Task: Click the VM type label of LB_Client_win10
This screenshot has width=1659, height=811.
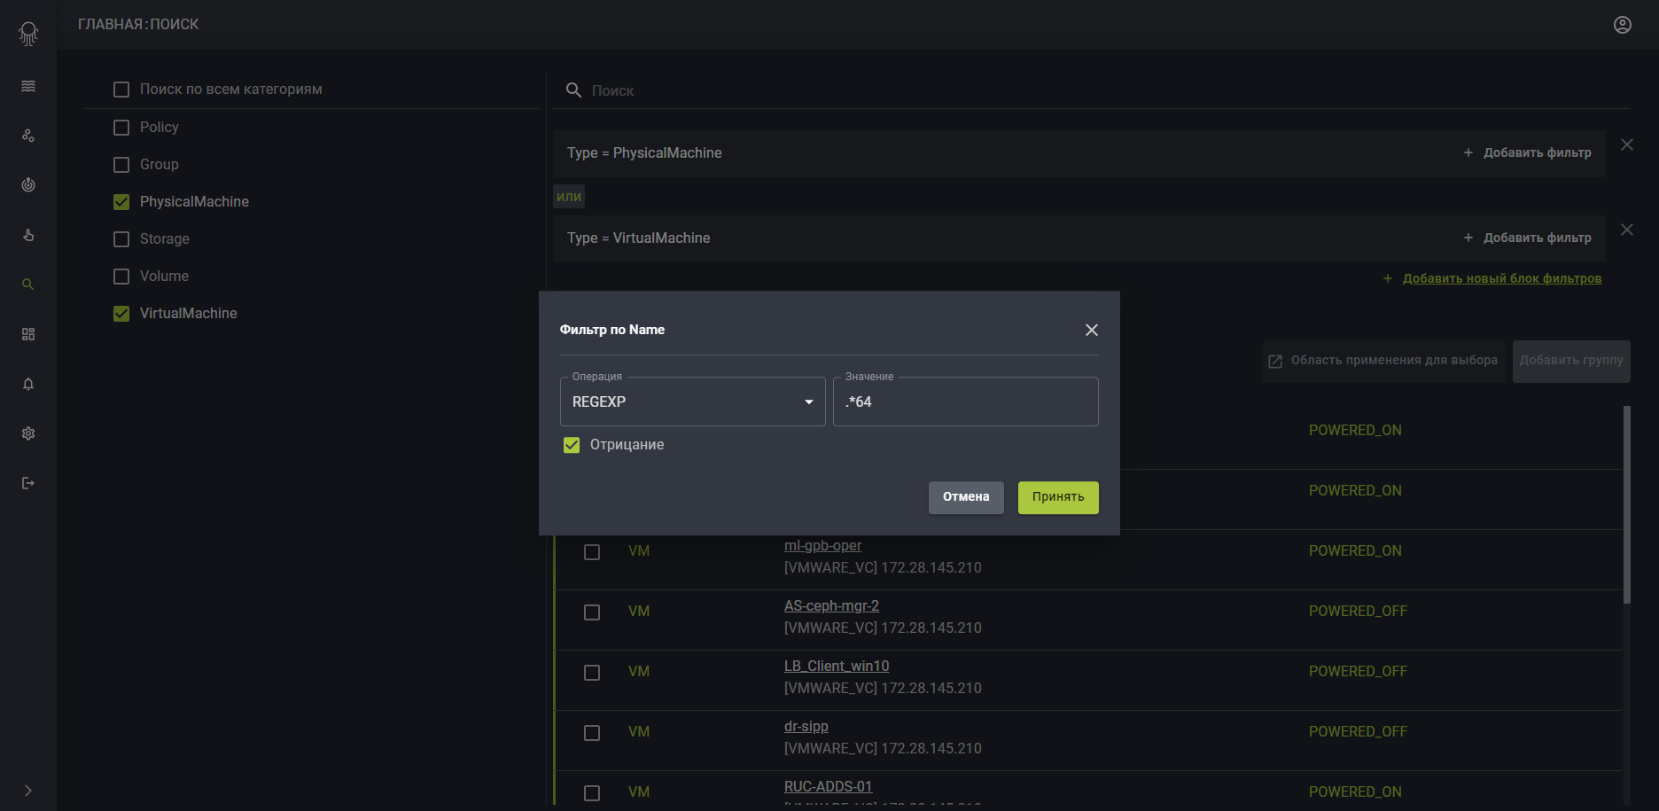Action: [x=639, y=672]
